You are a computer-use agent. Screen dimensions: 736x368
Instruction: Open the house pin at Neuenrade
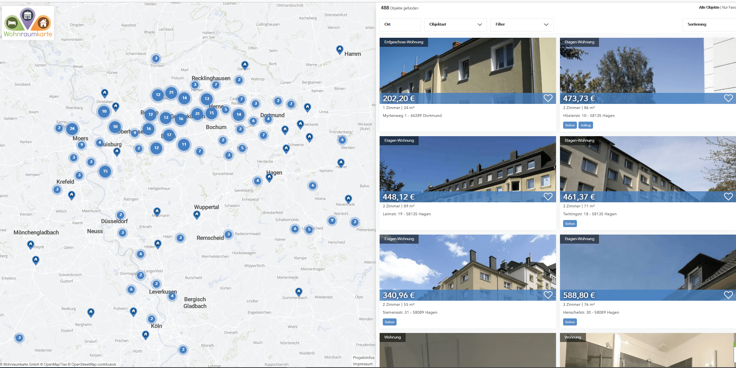click(349, 199)
